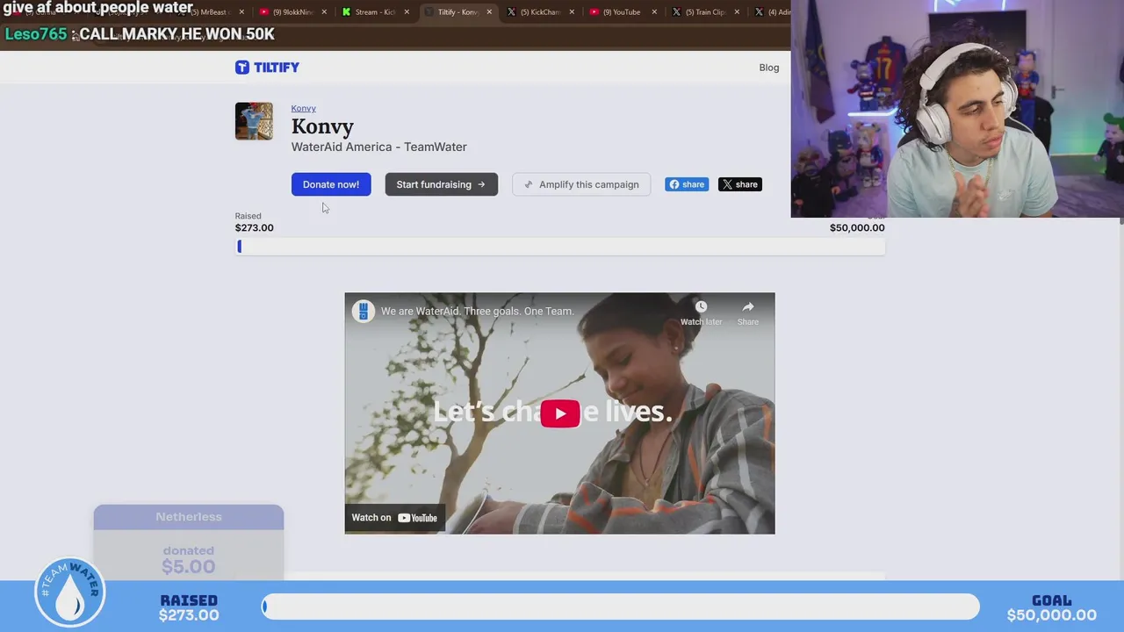Switch to the KickChamp X tab
Viewport: 1124px width, 632px height.
[x=540, y=12]
